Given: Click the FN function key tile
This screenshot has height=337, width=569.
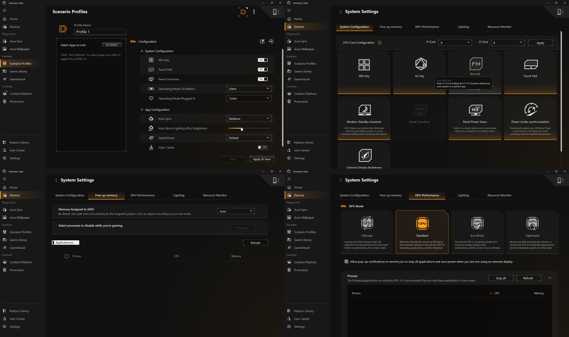Looking at the screenshot, I should pyautogui.click(x=475, y=72).
